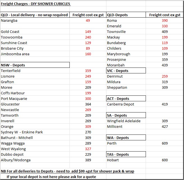Select the SA - Depots header cell
This screenshot has width=184, height=180.
pyautogui.click(x=126, y=115)
